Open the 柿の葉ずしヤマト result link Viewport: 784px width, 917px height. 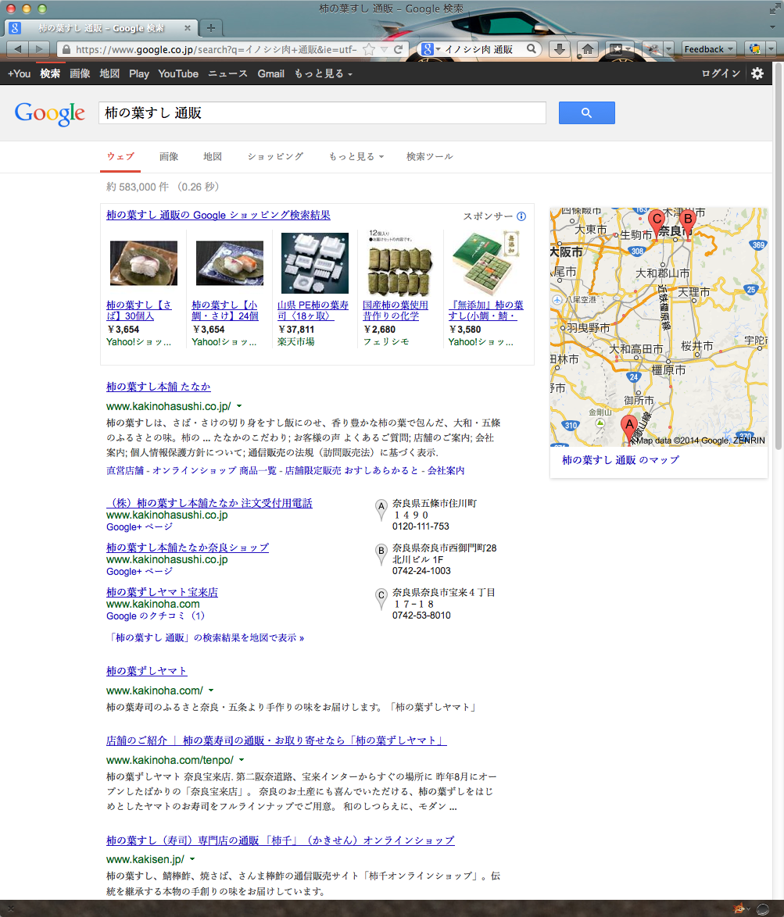click(147, 671)
